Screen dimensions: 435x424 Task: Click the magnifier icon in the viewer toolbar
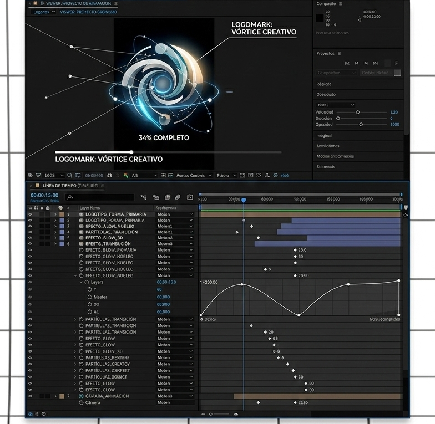[x=69, y=176]
